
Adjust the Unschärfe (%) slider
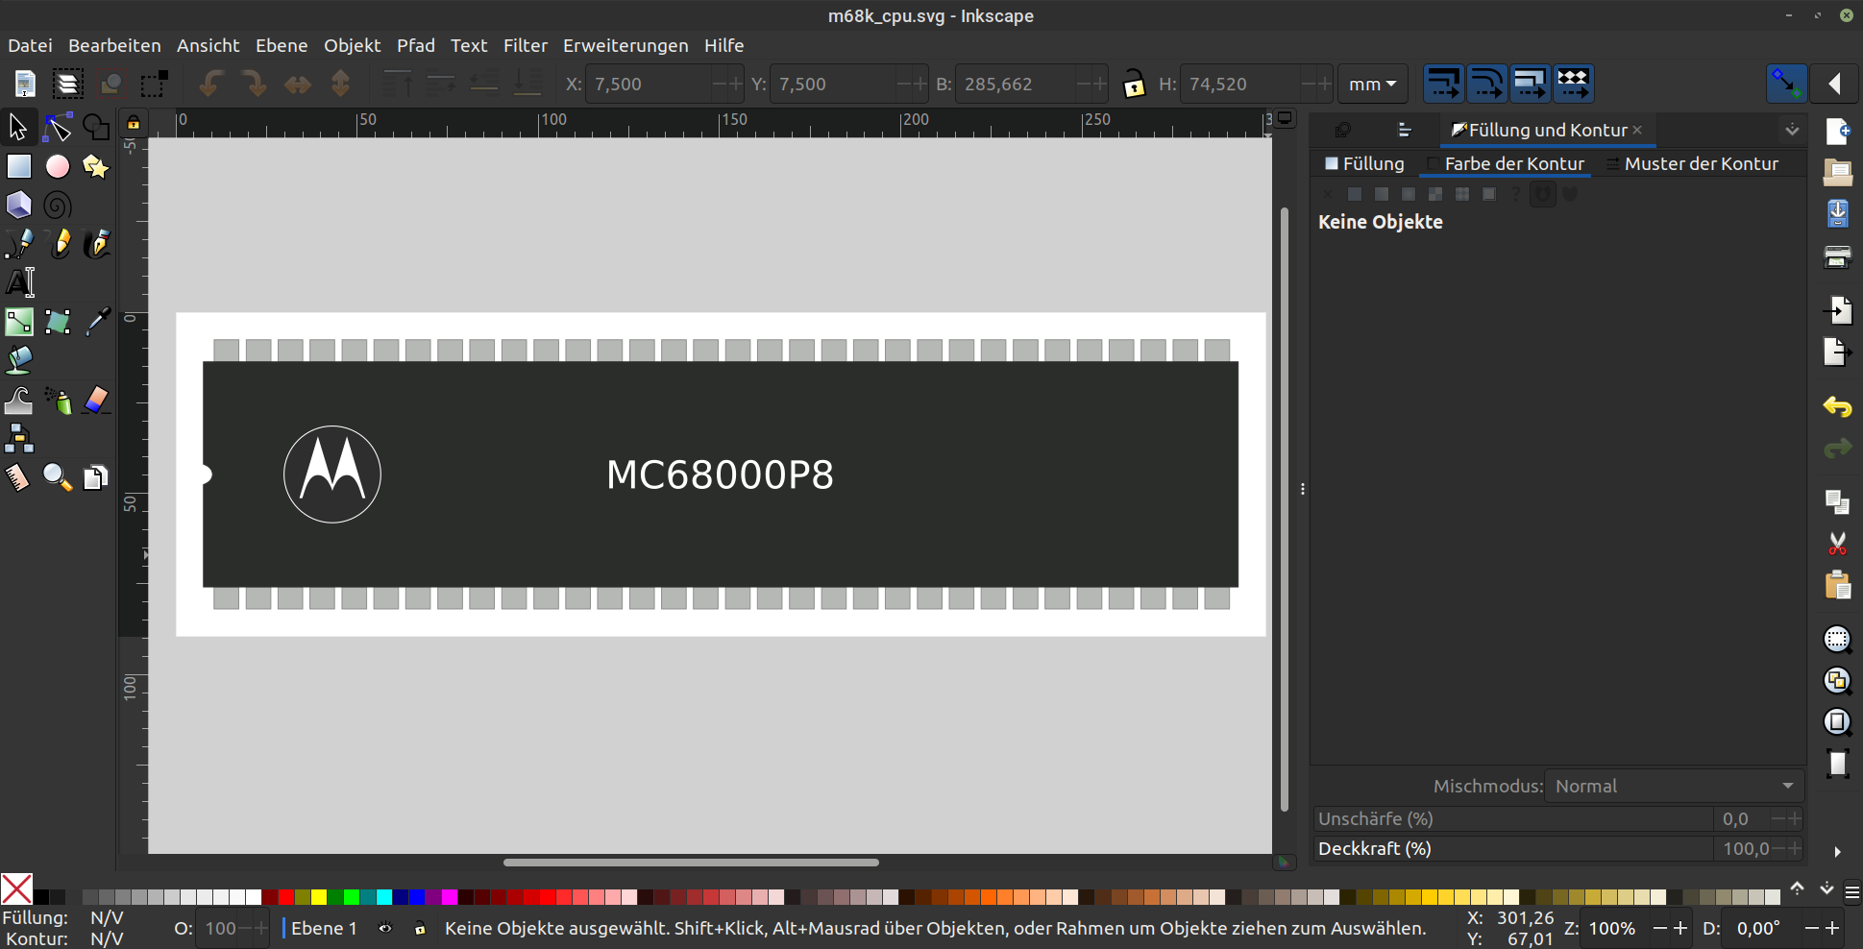click(1513, 818)
